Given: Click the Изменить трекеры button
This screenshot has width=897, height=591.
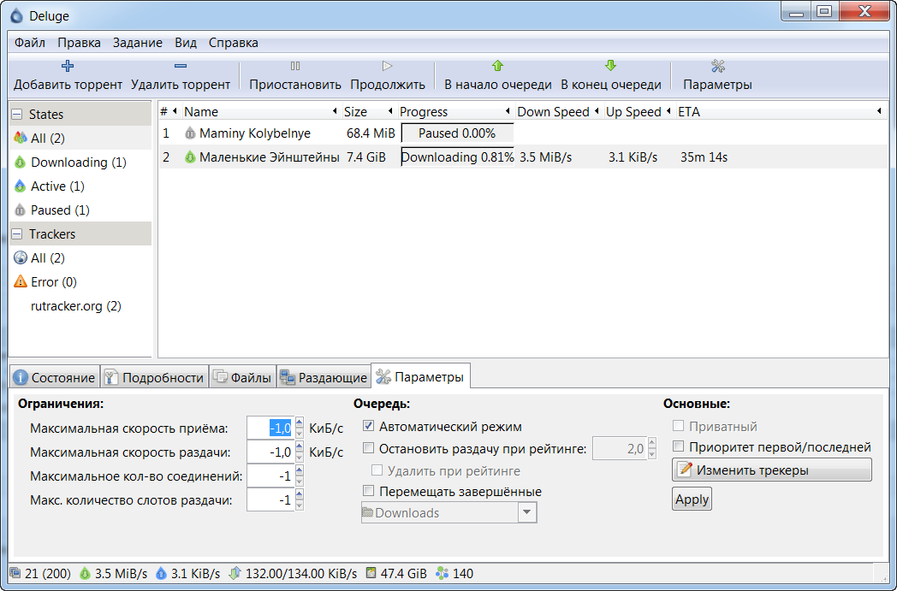Looking at the screenshot, I should [x=772, y=470].
